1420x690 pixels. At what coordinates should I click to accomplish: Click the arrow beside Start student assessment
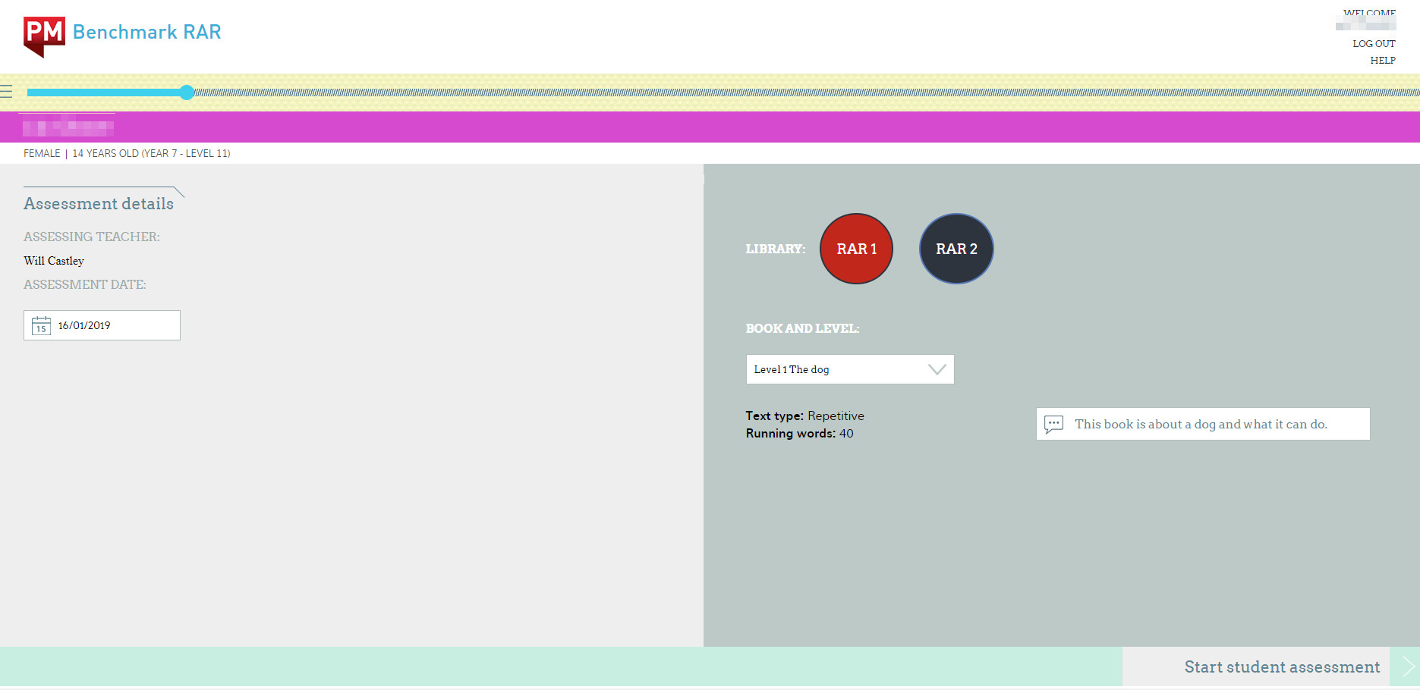(x=1407, y=667)
